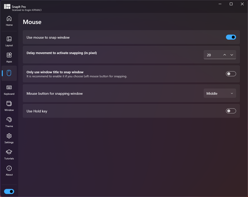Select the Mouse icon in sidebar
This screenshot has width=248, height=197.
pyautogui.click(x=9, y=73)
